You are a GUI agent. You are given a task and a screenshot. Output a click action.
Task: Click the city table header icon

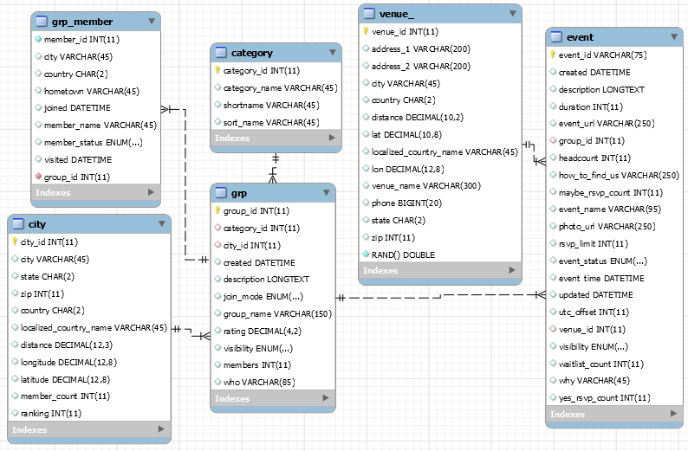18,224
